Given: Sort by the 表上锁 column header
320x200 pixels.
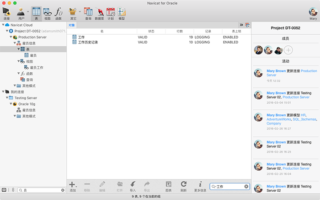Looking at the screenshot, I should pos(236,31).
